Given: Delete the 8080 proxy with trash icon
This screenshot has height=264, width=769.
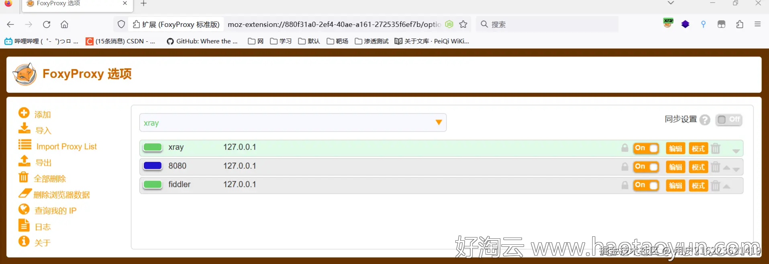Looking at the screenshot, I should point(716,167).
